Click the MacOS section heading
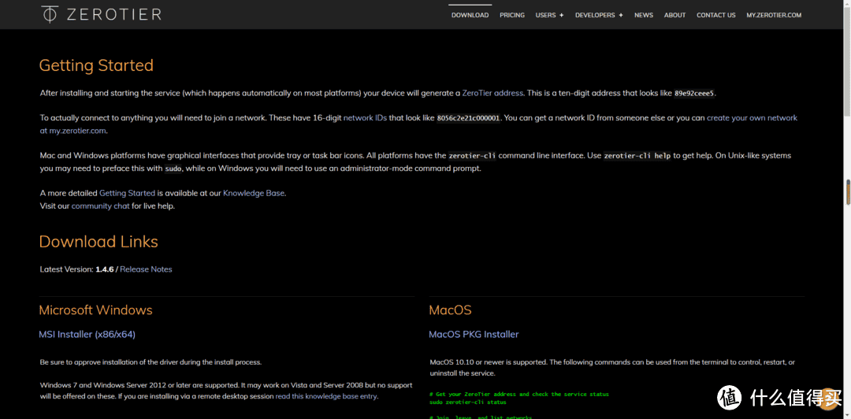The width and height of the screenshot is (851, 419). pos(450,310)
